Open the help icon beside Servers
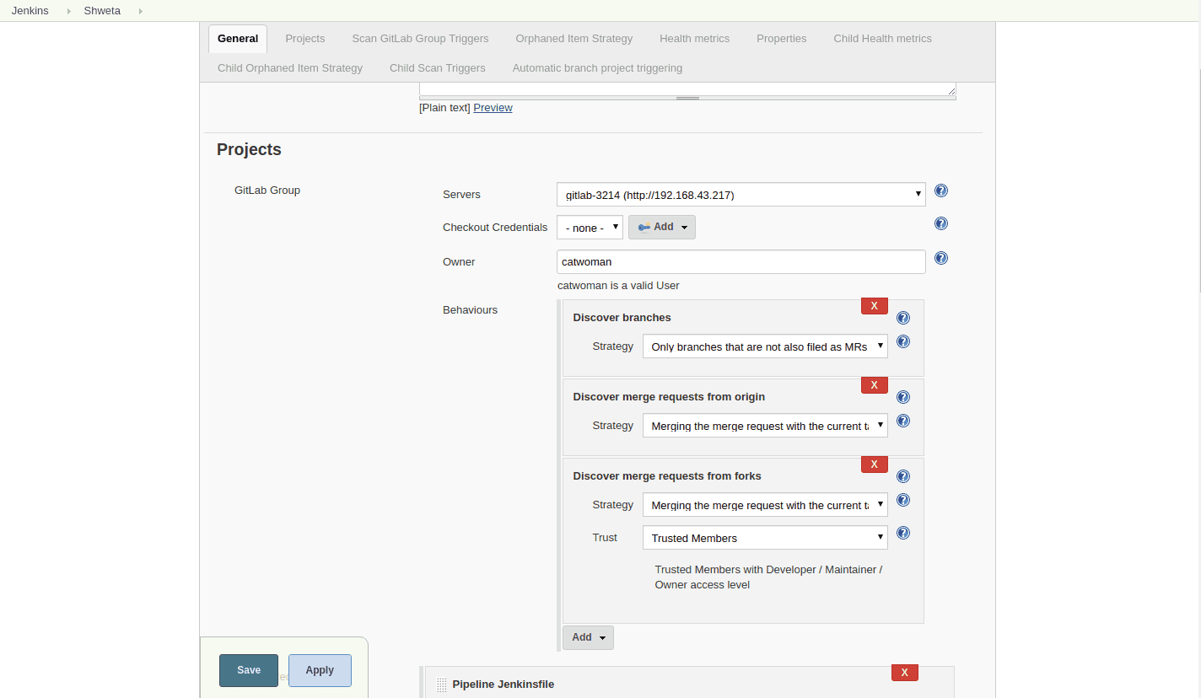1201x698 pixels. pyautogui.click(x=940, y=191)
